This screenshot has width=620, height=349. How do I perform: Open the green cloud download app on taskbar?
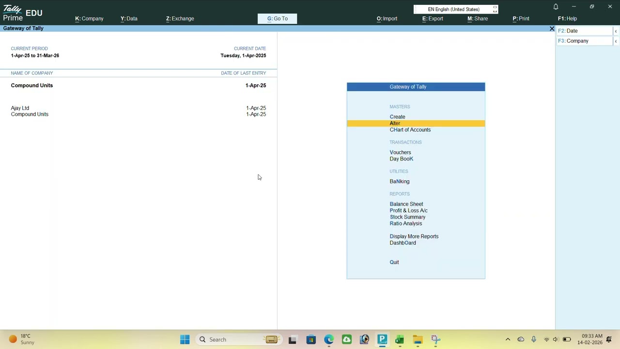pyautogui.click(x=347, y=339)
